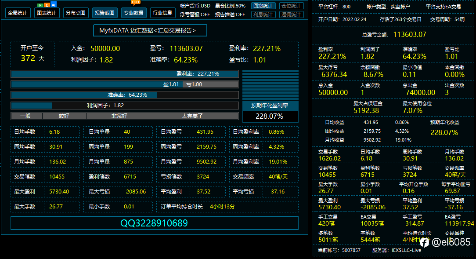Click the 平台杠杆: 800 text
This screenshot has width=476, height=259.
(334, 7)
